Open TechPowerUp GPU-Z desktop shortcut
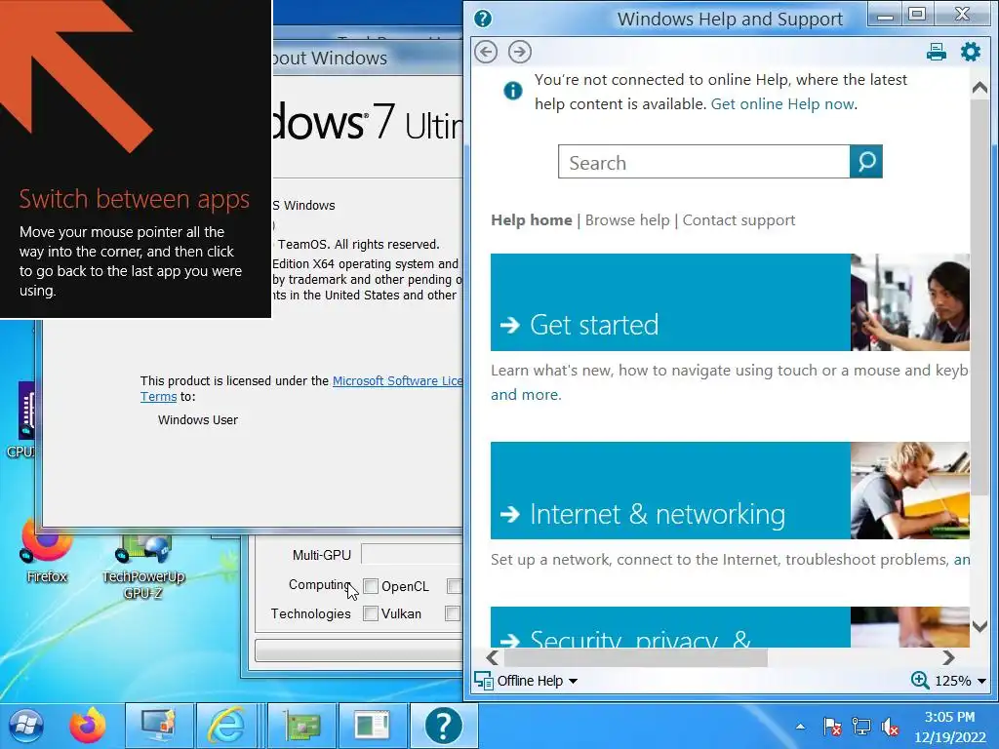The width and height of the screenshot is (999, 749). coord(143,567)
